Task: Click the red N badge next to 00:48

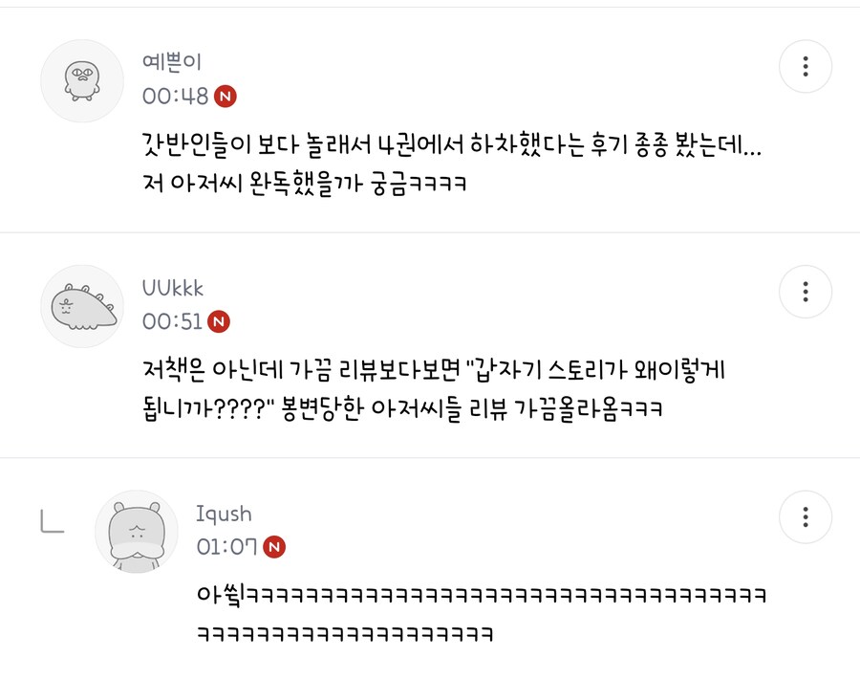Action: pyautogui.click(x=226, y=97)
